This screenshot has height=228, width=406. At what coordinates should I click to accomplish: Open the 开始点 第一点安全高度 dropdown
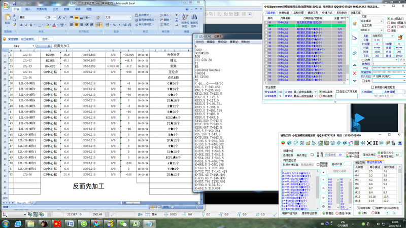pyautogui.click(x=305, y=92)
